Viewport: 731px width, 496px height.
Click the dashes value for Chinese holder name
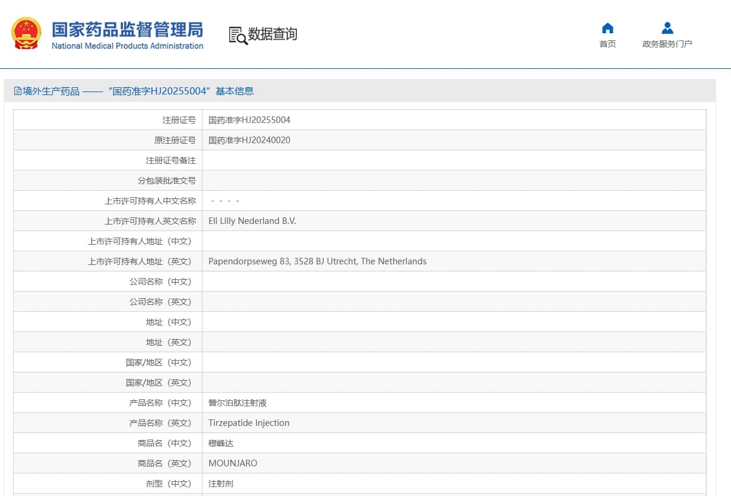click(x=225, y=201)
